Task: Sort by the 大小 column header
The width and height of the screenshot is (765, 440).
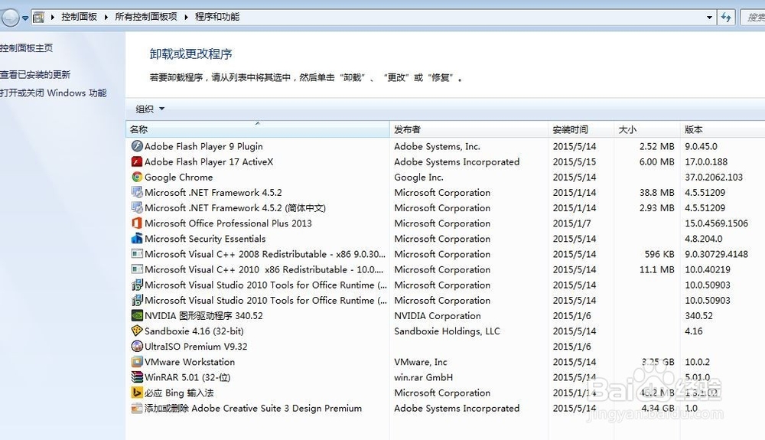Action: [646, 129]
